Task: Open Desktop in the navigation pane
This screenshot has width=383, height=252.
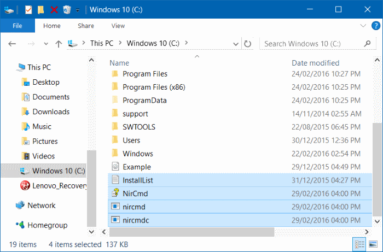Action: coord(46,82)
